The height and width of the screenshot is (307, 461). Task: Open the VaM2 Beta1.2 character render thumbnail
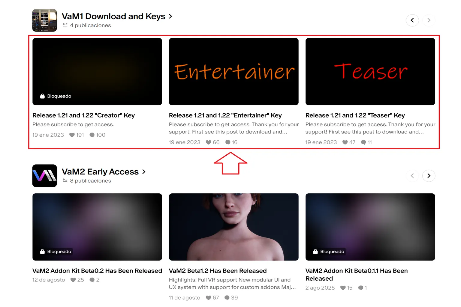pyautogui.click(x=234, y=227)
